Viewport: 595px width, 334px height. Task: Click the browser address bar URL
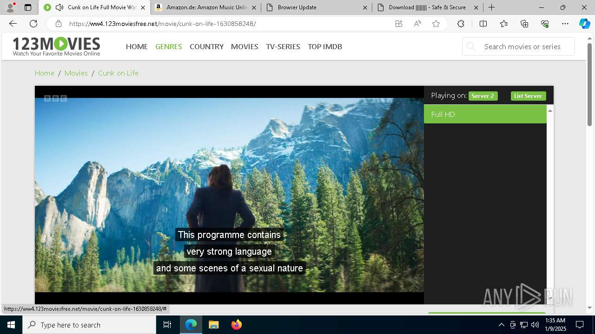pos(162,24)
